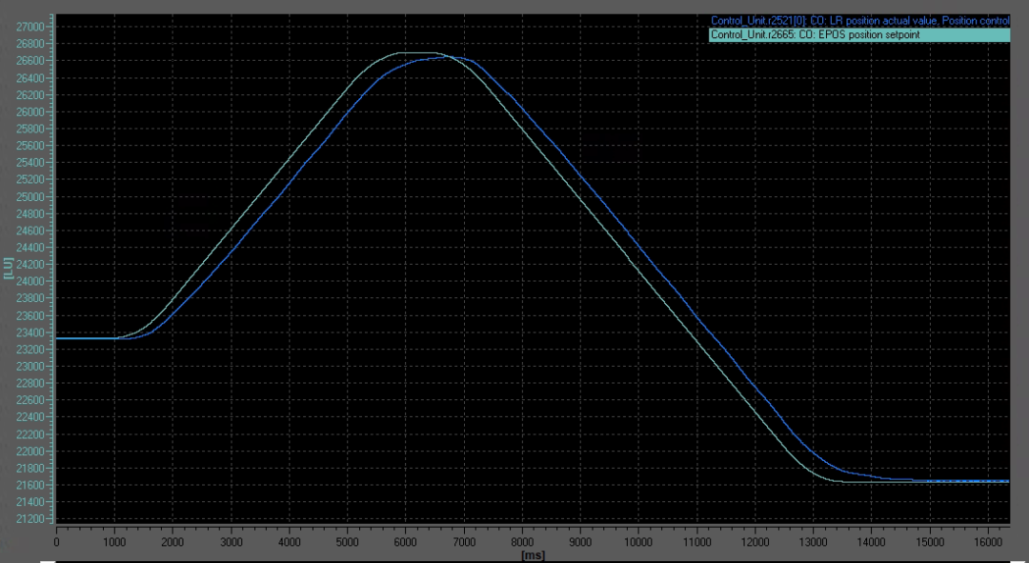Click the 9000 ms time axis tick

click(580, 542)
